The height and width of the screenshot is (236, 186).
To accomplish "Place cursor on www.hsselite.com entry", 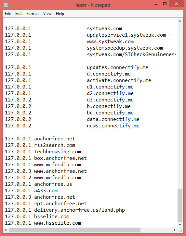I will [x=43, y=223].
